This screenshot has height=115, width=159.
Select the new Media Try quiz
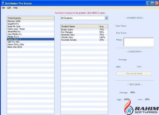tap(31, 34)
